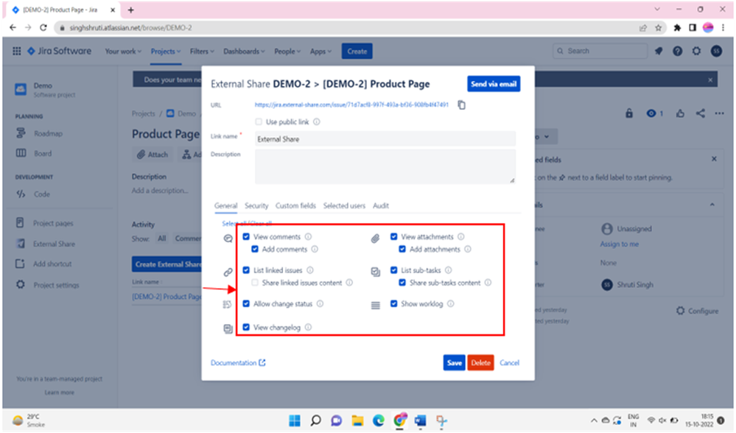736x433 pixels.
Task: Reload the browser page
Action: (x=43, y=28)
